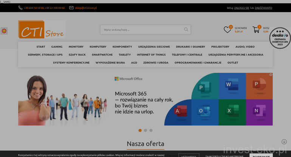Open ZDROWIE I URODA category
This screenshot has height=157, width=291.
click(x=156, y=63)
